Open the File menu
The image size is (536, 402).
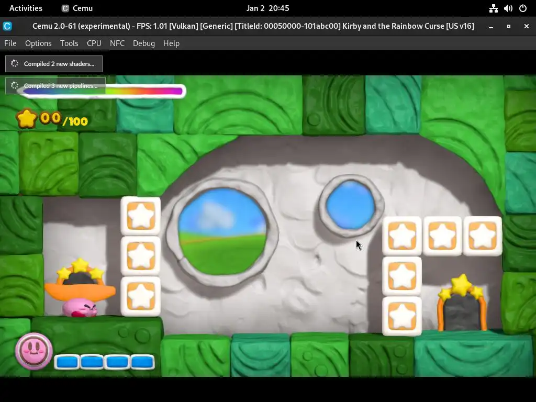tap(10, 43)
